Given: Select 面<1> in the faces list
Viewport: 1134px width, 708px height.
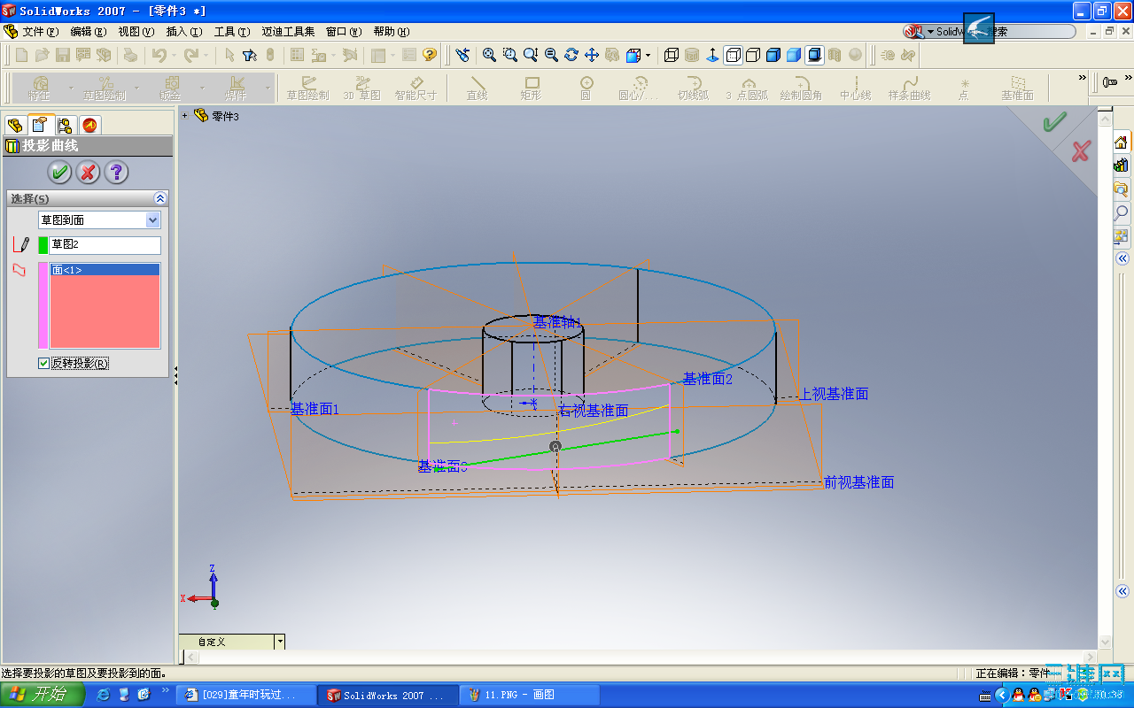Looking at the screenshot, I should point(105,270).
